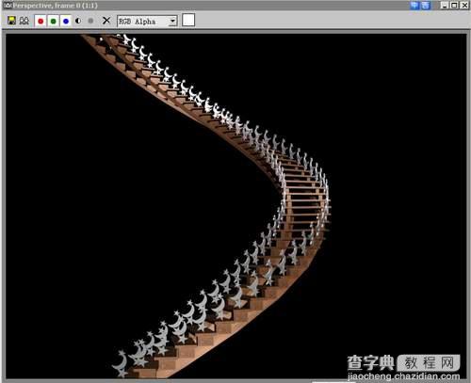
Task: Maximize the Perspective render window
Action: click(454, 6)
